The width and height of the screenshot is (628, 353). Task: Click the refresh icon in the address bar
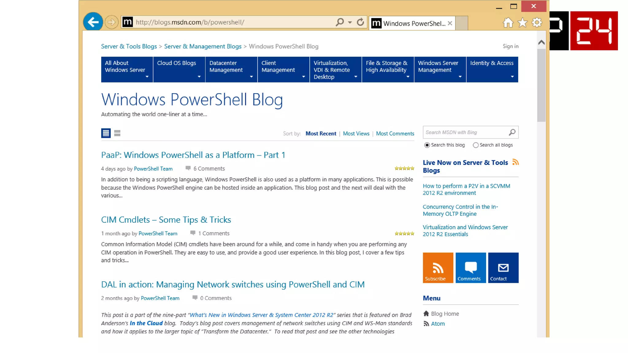tap(360, 22)
